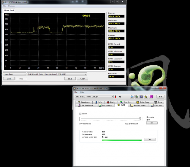Screen dimensions: 190x167
Task: Switch to the Erase tab
Action: pyautogui.click(x=158, y=102)
